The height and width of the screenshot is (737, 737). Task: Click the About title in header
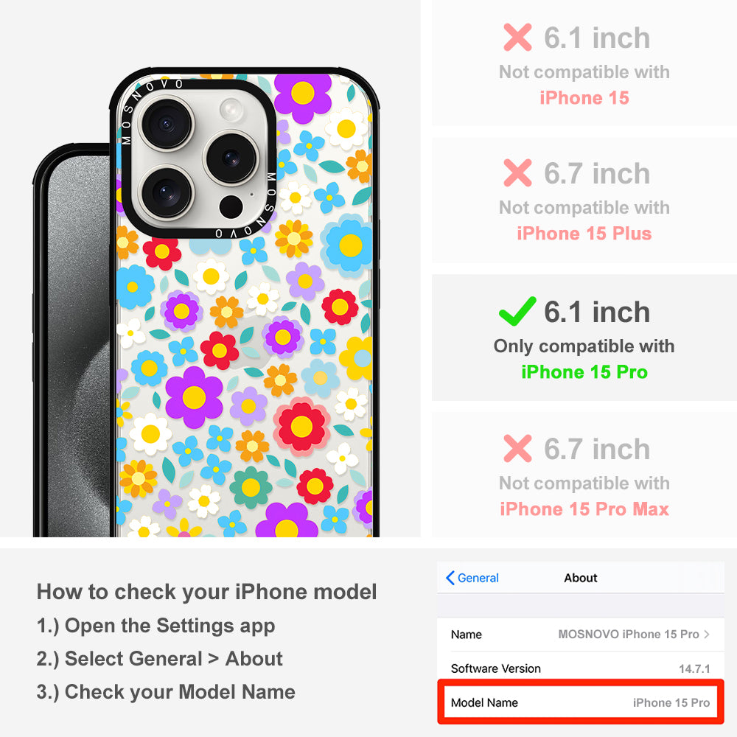581,578
